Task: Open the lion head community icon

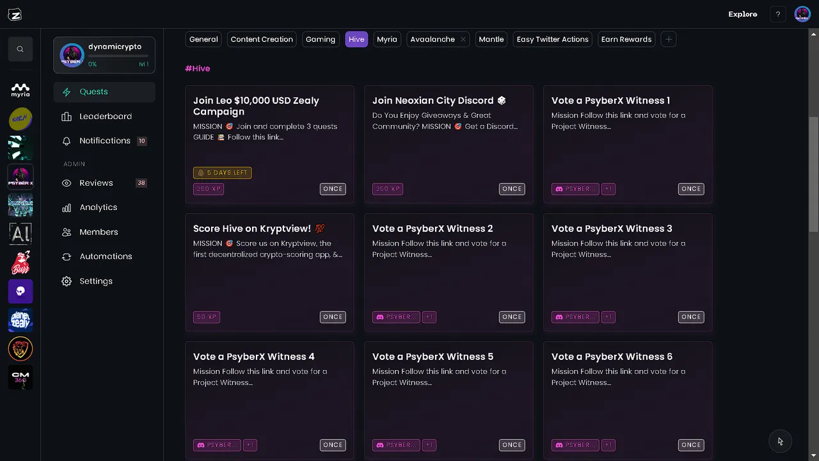Action: point(20,349)
